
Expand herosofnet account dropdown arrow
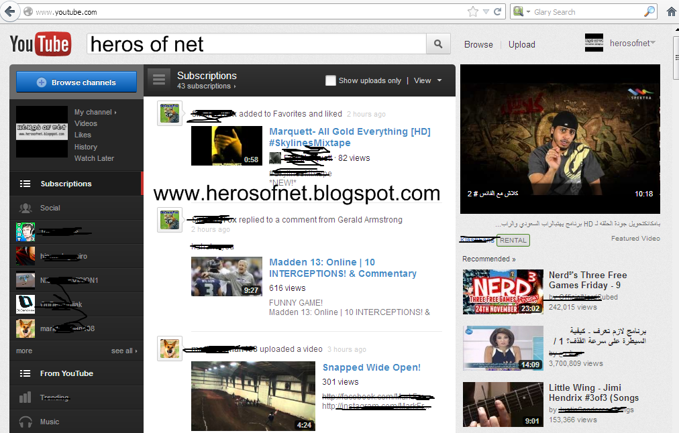pos(653,42)
